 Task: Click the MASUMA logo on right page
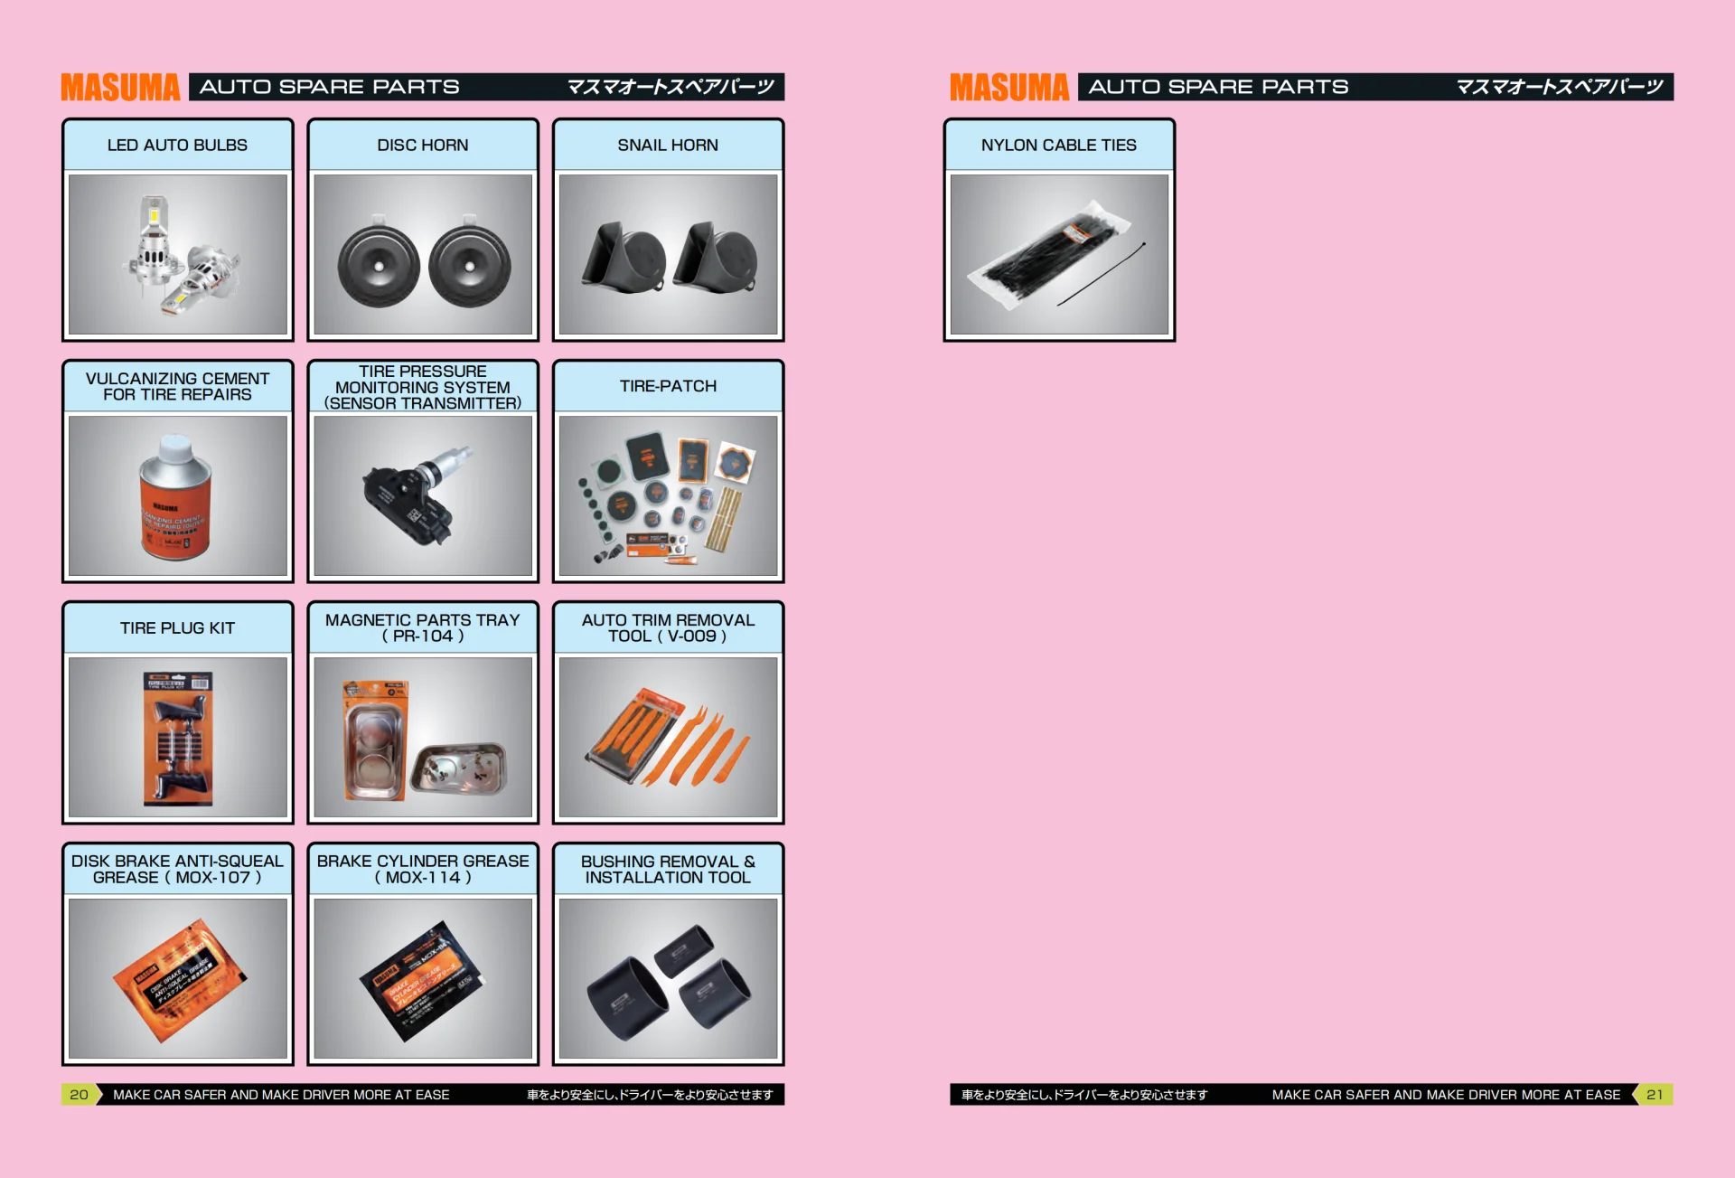[x=1009, y=88]
